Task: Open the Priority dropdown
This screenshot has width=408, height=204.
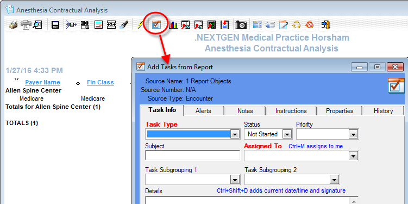Action: click(353, 134)
